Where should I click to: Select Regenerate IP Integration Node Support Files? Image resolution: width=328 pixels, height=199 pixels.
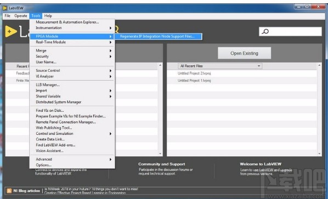[x=158, y=36]
